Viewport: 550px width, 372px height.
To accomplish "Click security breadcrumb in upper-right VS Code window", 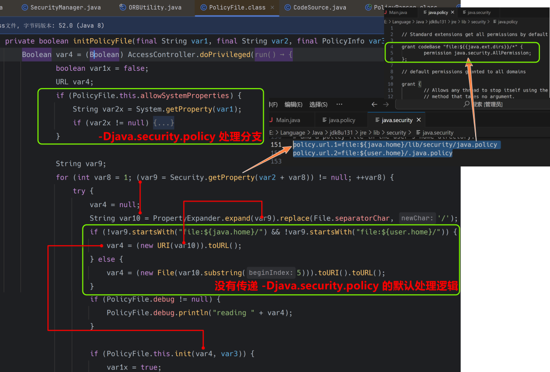I will [478, 22].
